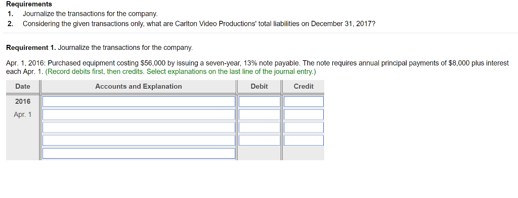Click the Date column header
The width and height of the screenshot is (518, 198).
click(22, 87)
